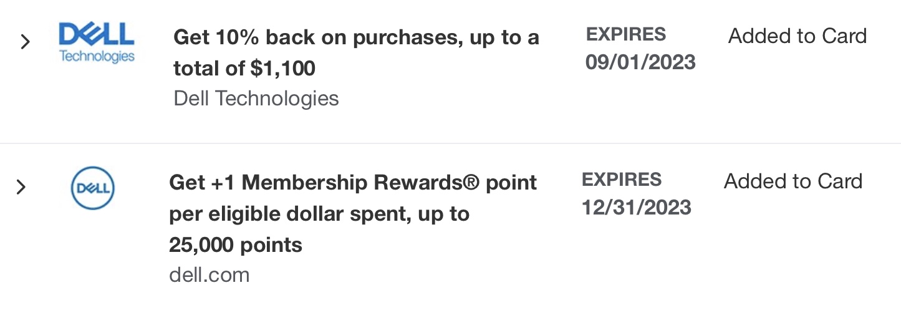
Task: Click the "25,000 points" text
Action: (x=235, y=245)
